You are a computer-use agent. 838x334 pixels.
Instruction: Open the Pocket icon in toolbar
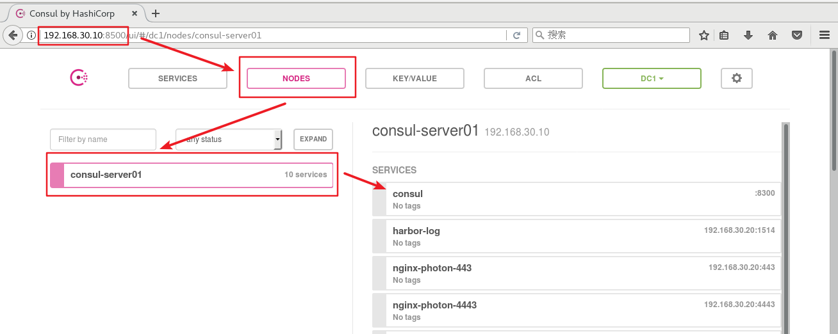click(797, 35)
